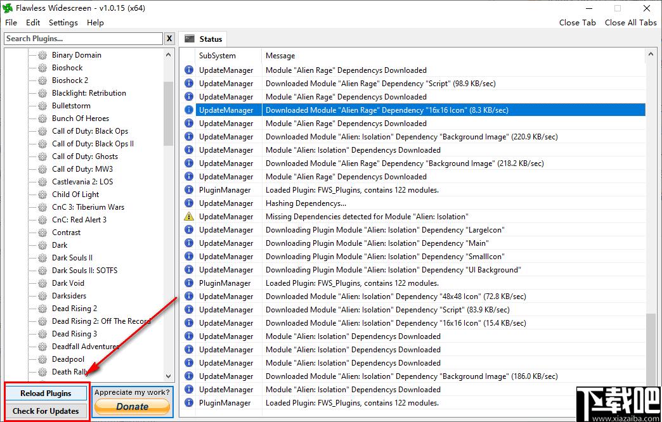The width and height of the screenshot is (662, 422).
Task: Open the Help menu
Action: [x=95, y=22]
